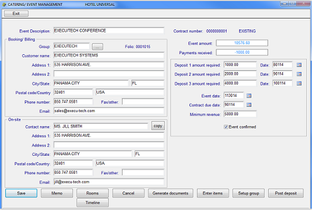Edit Deposit 3 amount required 4000.00
The image size is (312, 210).
[x=240, y=83]
